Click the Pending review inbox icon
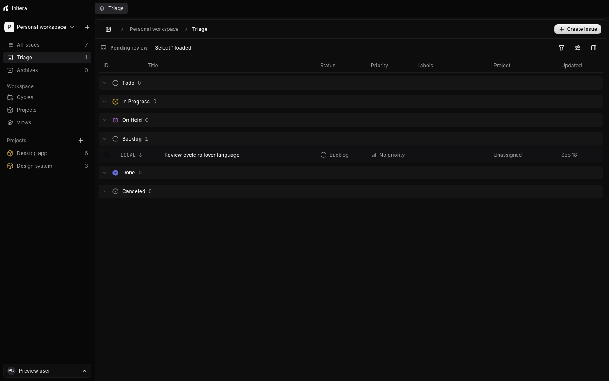 pyautogui.click(x=104, y=48)
